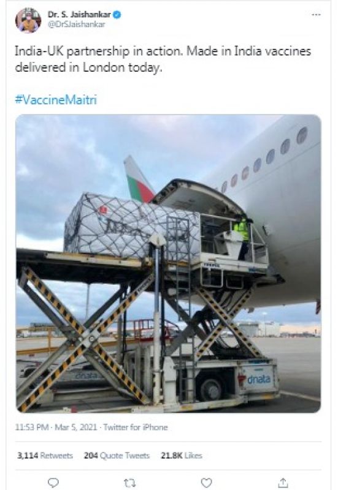Open Dr. S. Jaishankar's profile avatar

(x=28, y=20)
